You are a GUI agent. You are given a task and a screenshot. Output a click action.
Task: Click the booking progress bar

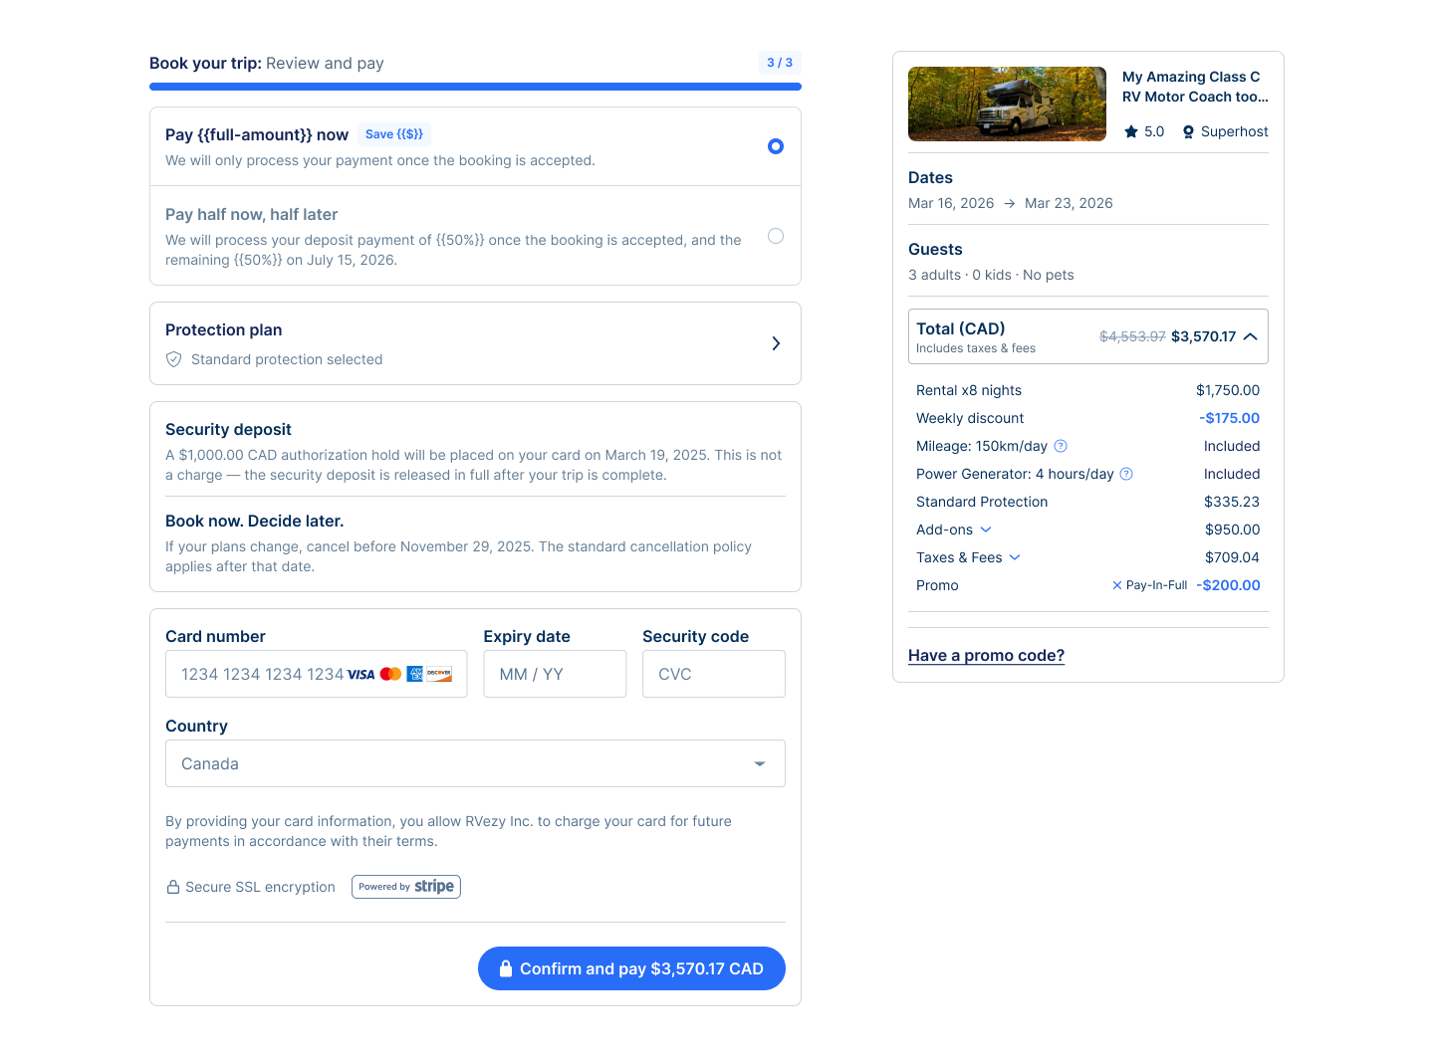(x=475, y=87)
